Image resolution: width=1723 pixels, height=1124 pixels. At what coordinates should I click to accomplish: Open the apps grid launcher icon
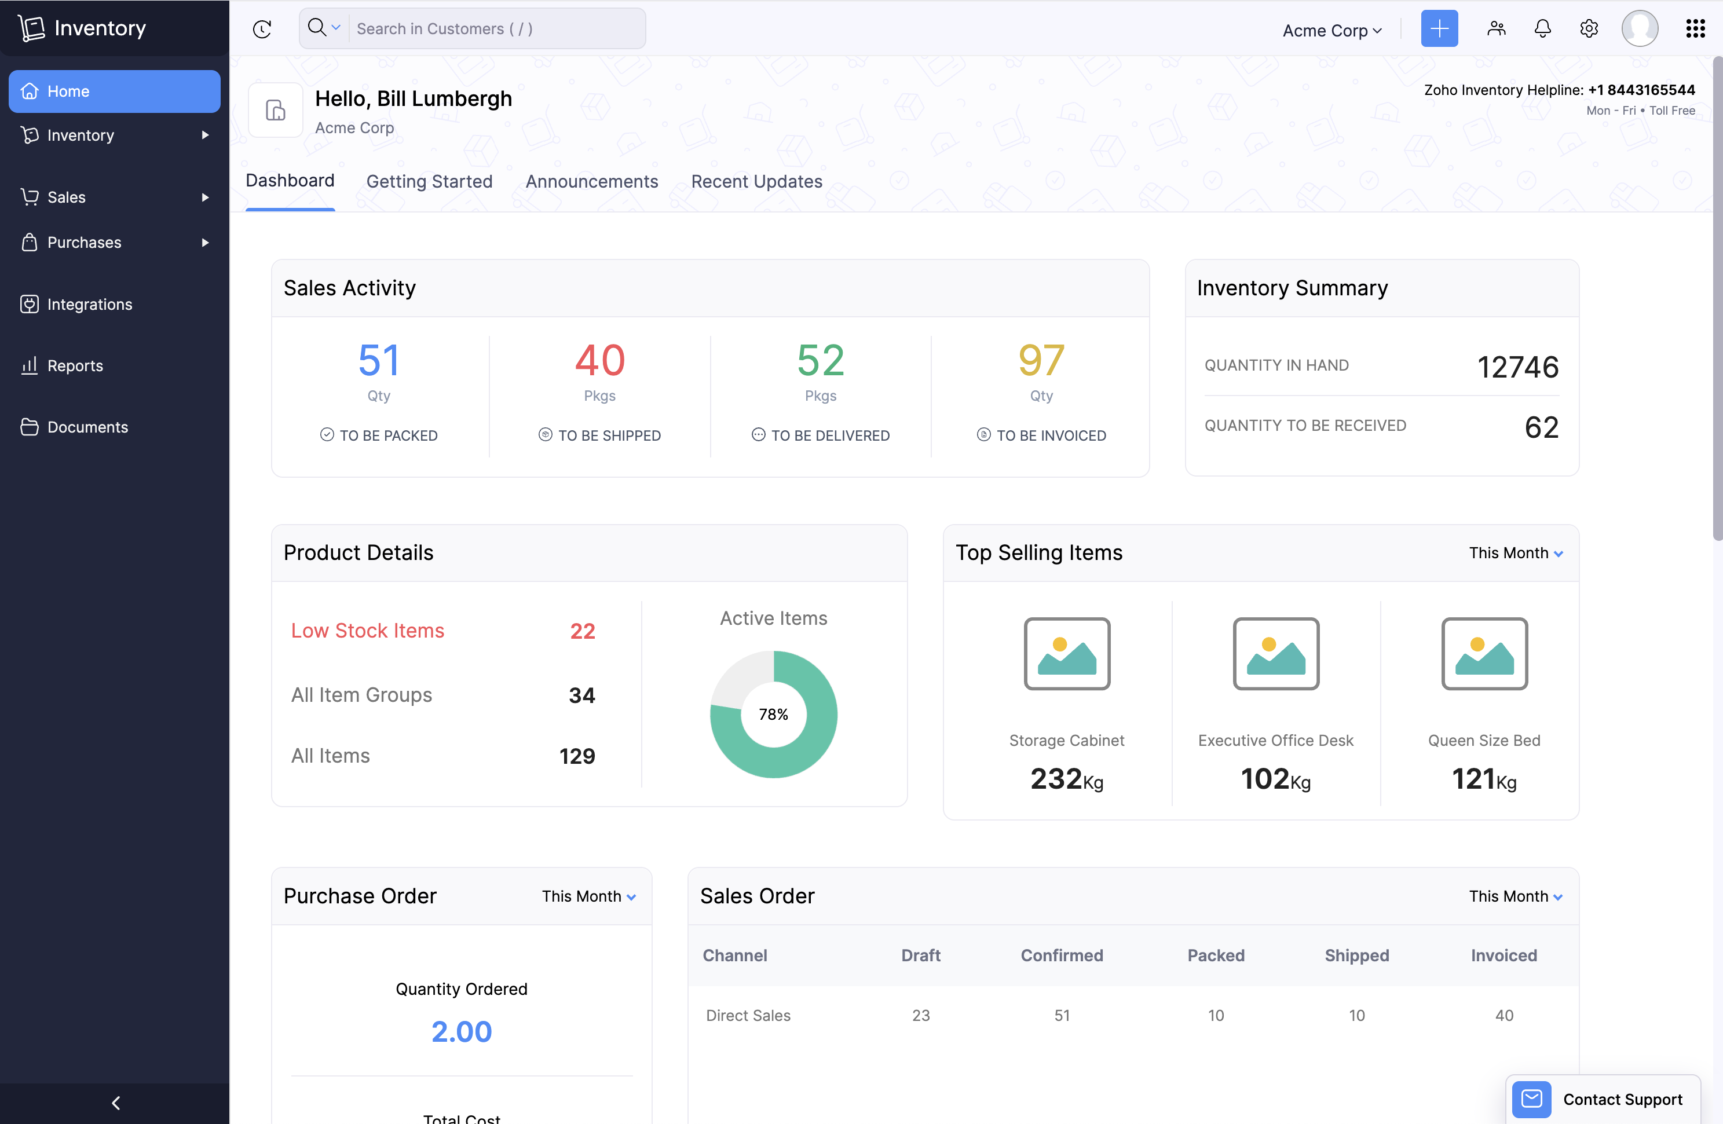pyautogui.click(x=1695, y=29)
